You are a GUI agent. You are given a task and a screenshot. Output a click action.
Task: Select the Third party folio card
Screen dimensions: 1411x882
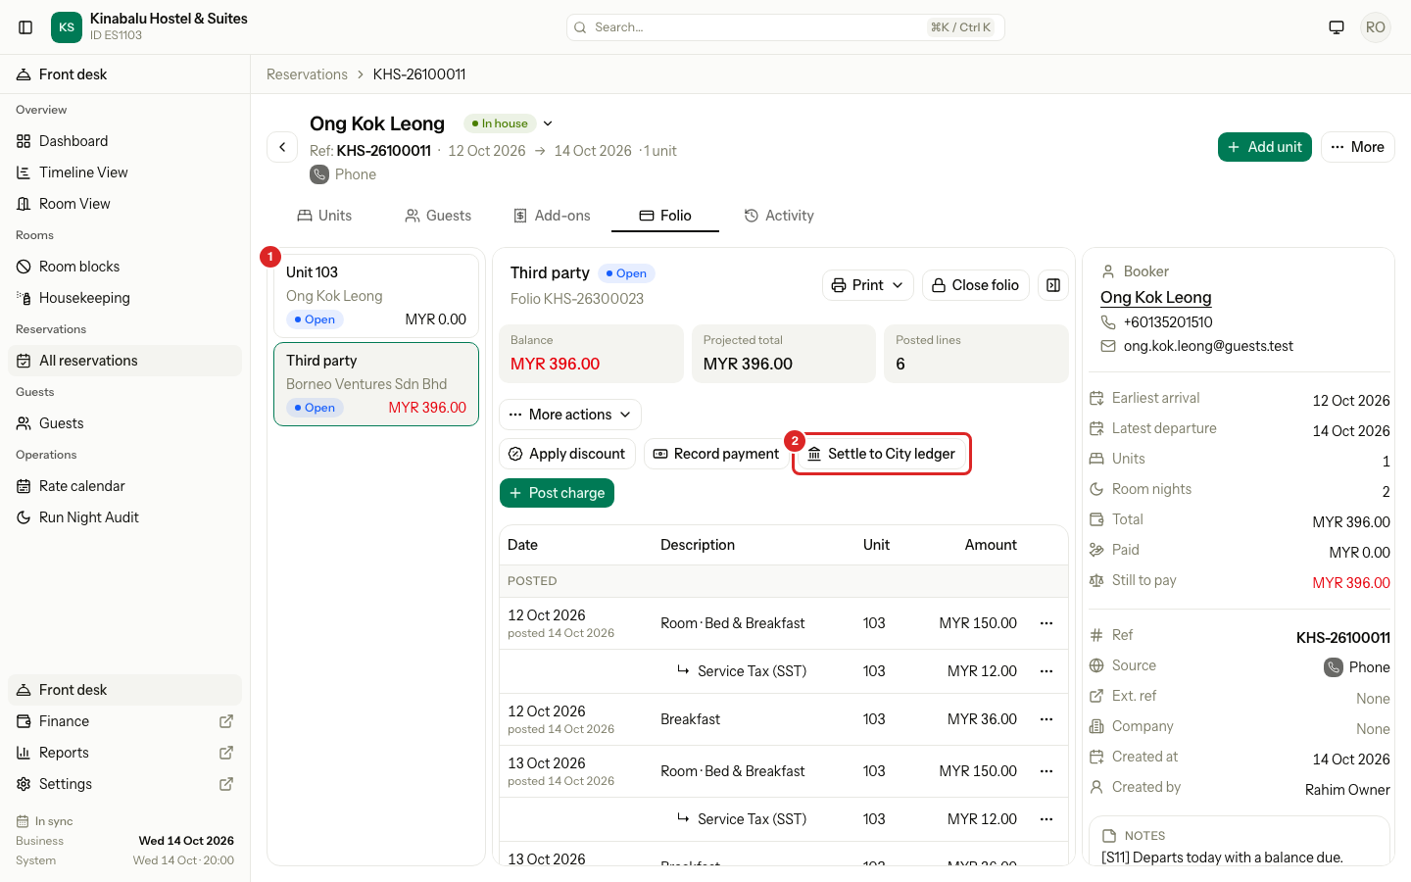pyautogui.click(x=376, y=384)
